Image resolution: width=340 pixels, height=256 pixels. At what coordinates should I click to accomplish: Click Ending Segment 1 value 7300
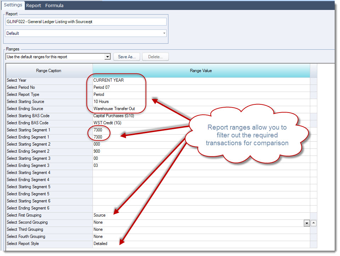click(201, 137)
